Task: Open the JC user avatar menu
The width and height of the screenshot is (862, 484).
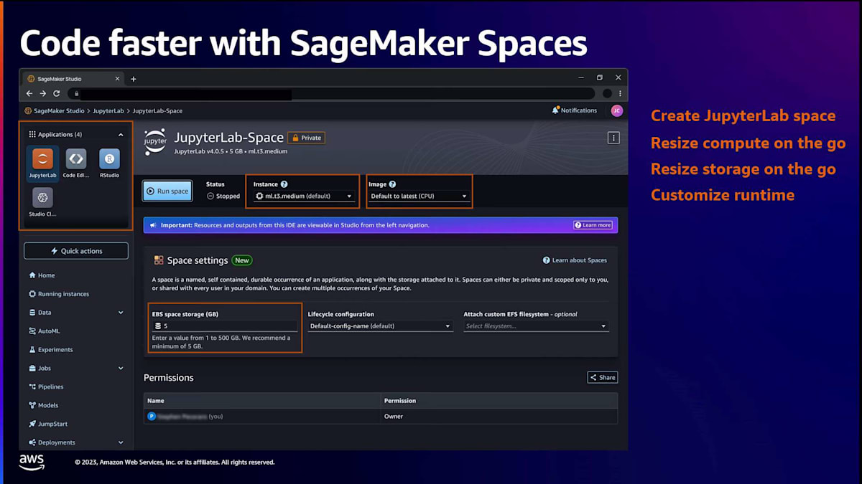Action: [x=616, y=110]
